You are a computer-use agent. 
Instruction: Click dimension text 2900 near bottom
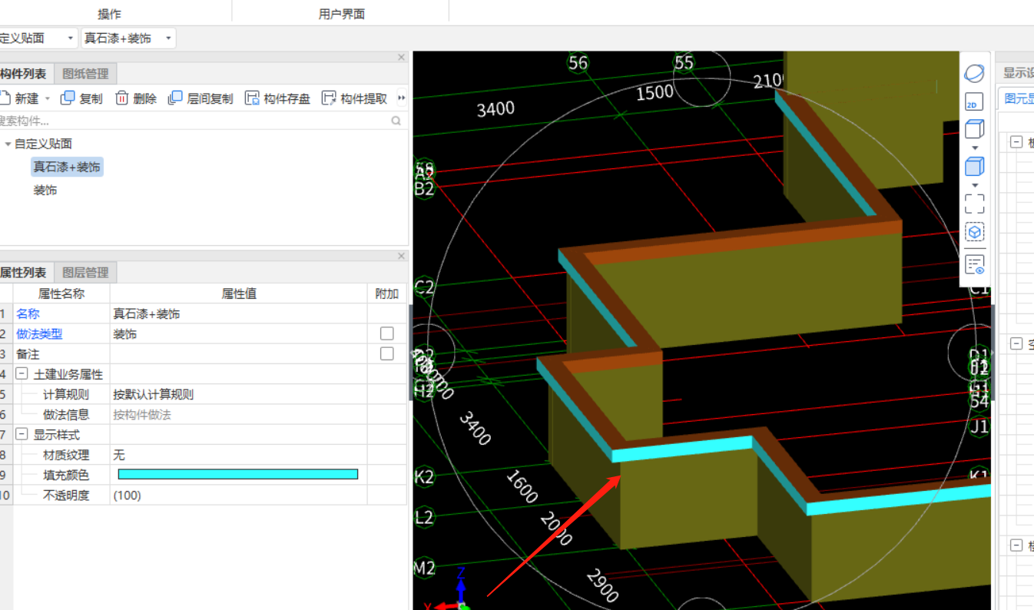(602, 585)
